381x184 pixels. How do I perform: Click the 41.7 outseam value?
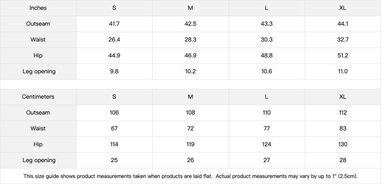coord(114,24)
